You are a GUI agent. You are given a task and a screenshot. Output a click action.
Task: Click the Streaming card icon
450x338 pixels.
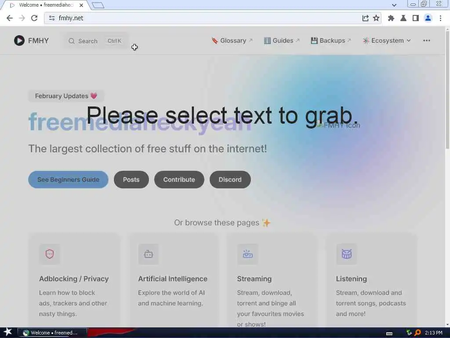(x=248, y=254)
